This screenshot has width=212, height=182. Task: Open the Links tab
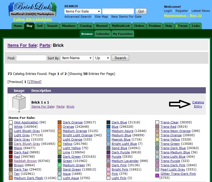coord(196,26)
